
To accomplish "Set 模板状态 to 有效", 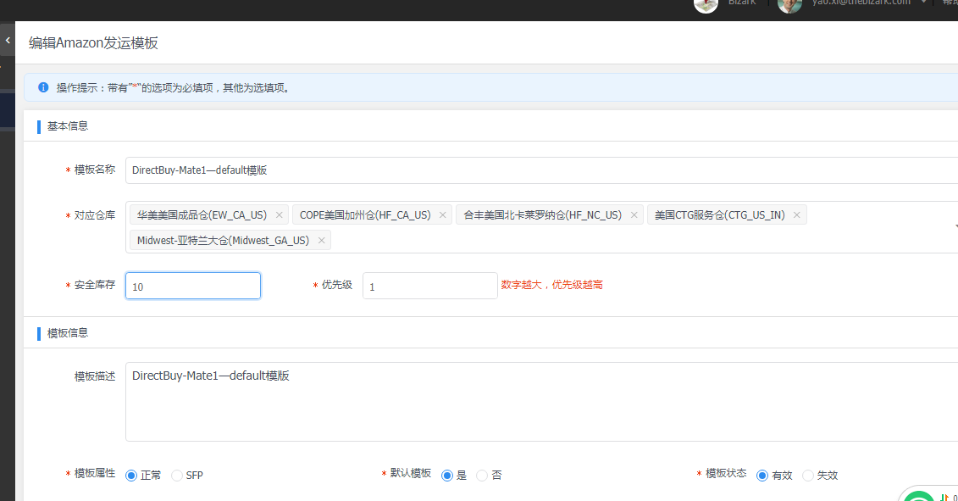I will (761, 476).
